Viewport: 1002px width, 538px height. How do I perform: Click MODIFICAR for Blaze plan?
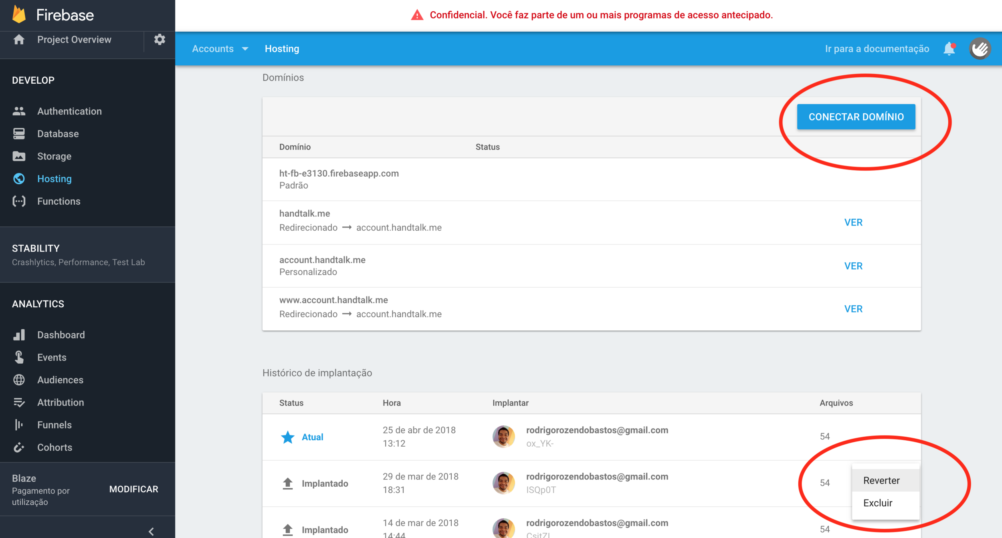click(133, 489)
